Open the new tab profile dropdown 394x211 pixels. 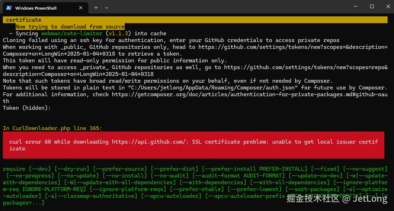click(107, 8)
